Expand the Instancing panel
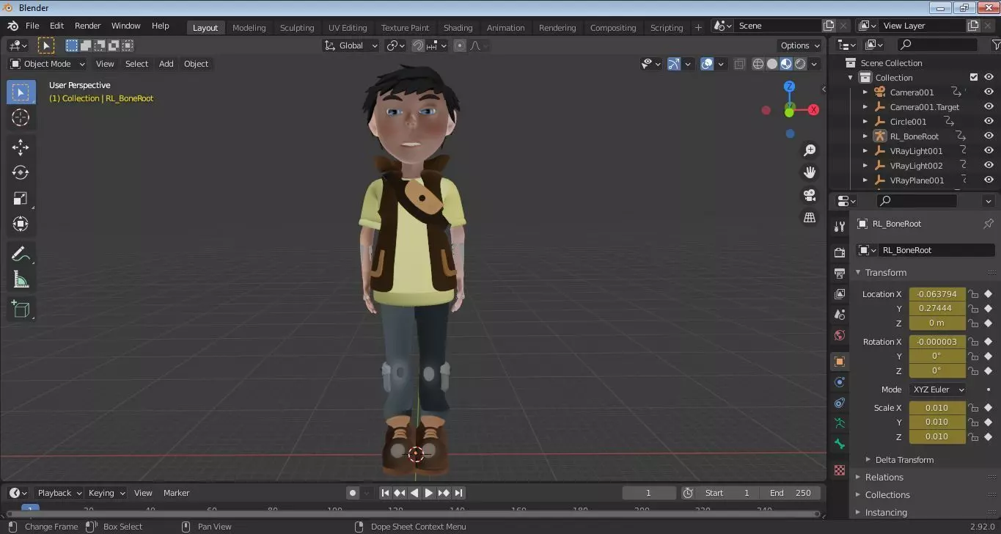 [886, 512]
